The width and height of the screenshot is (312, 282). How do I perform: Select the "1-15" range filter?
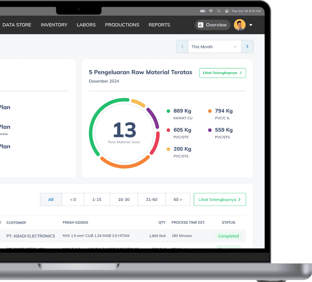coord(97,199)
